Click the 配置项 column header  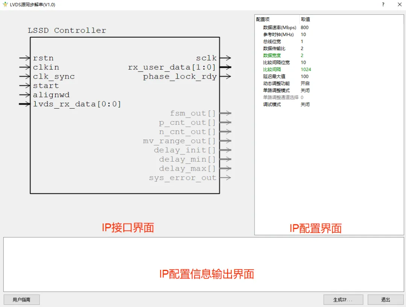[x=263, y=20]
